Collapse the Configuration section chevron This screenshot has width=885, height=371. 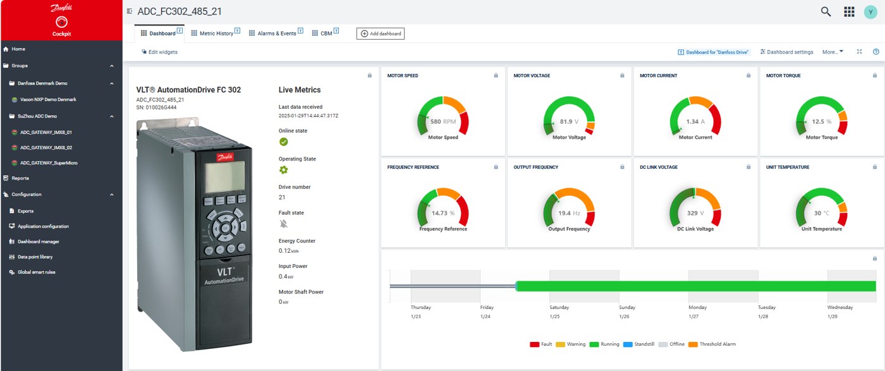[x=112, y=195]
